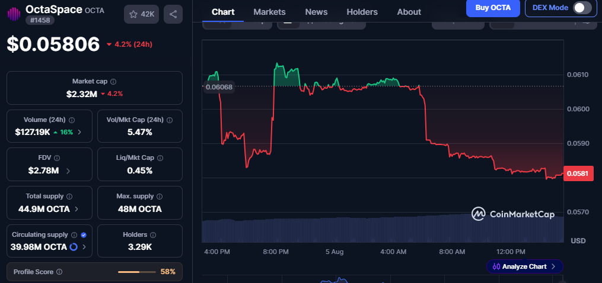Viewport: 602px width, 283px height.
Task: Click the USD currency label
Action: coord(578,241)
